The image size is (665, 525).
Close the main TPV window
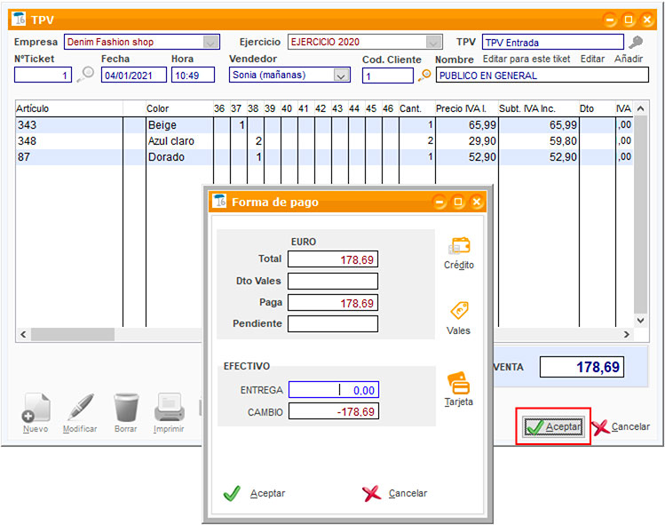coord(647,20)
